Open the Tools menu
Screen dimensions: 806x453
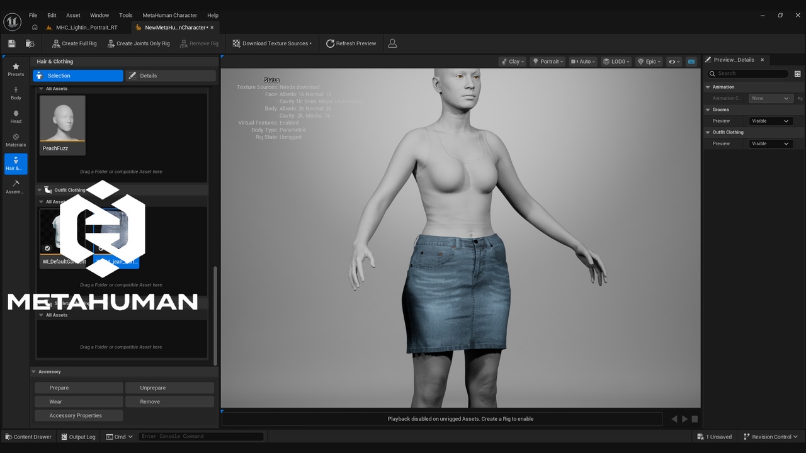pos(126,15)
